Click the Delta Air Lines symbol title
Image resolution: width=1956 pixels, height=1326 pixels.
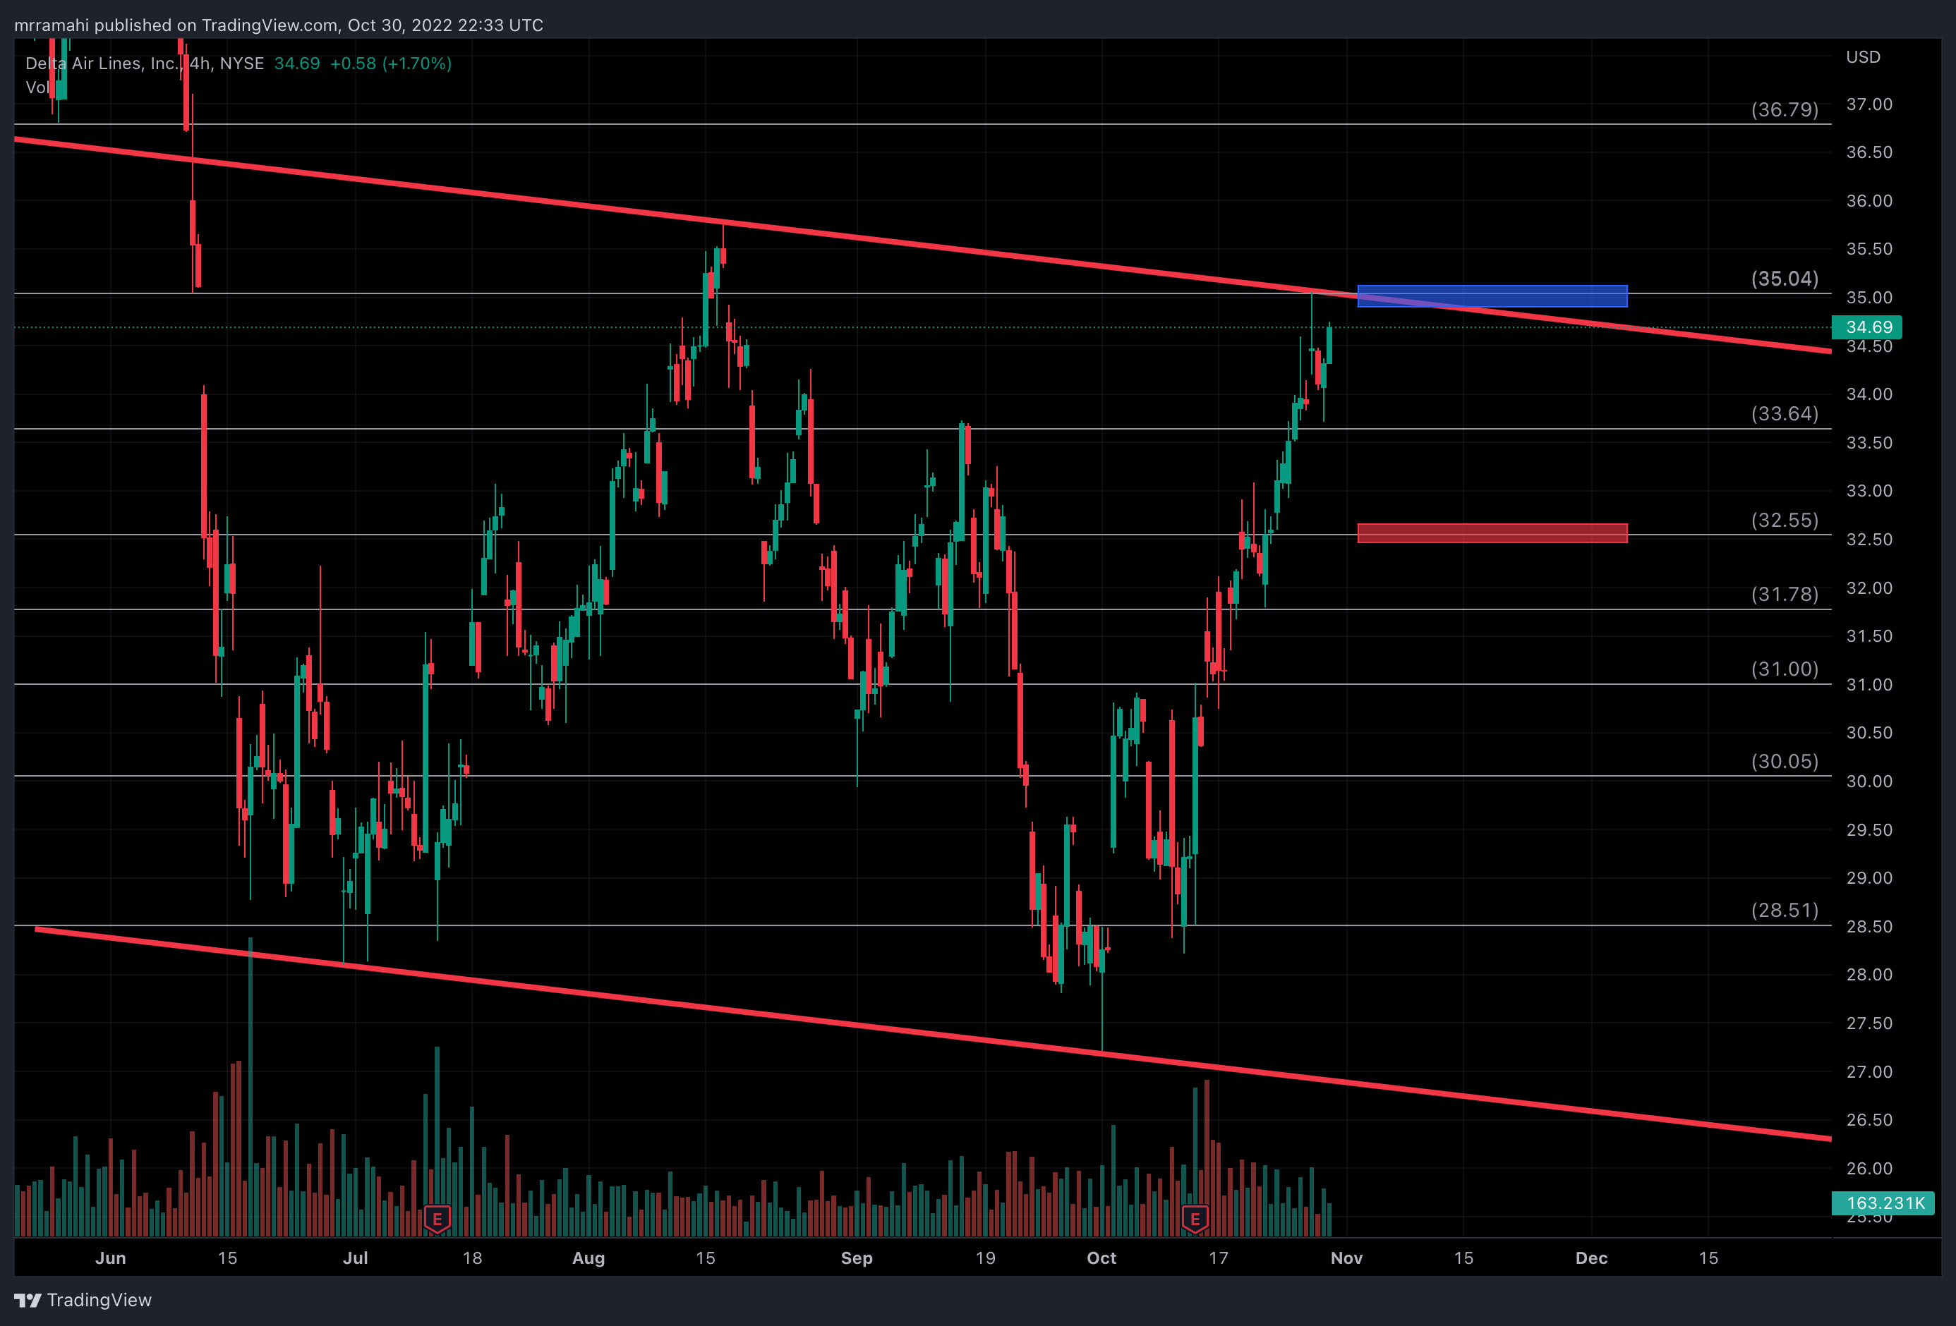(101, 63)
